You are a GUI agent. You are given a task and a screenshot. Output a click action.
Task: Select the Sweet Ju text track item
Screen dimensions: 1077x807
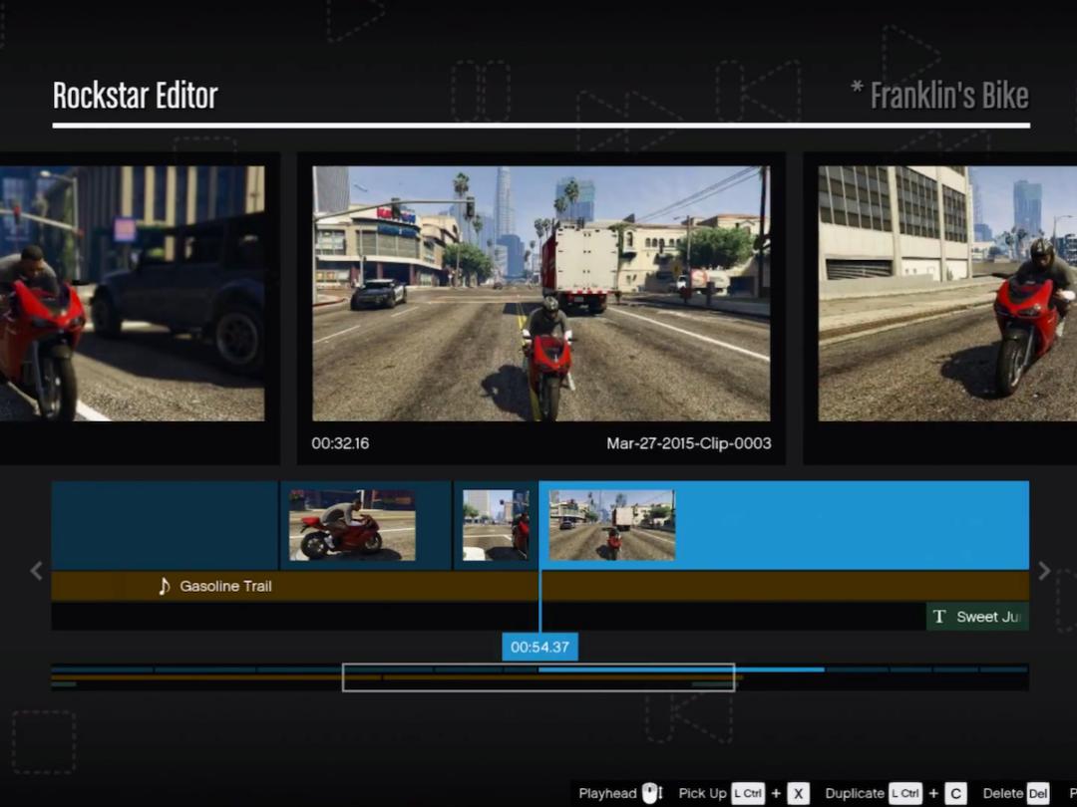[977, 617]
